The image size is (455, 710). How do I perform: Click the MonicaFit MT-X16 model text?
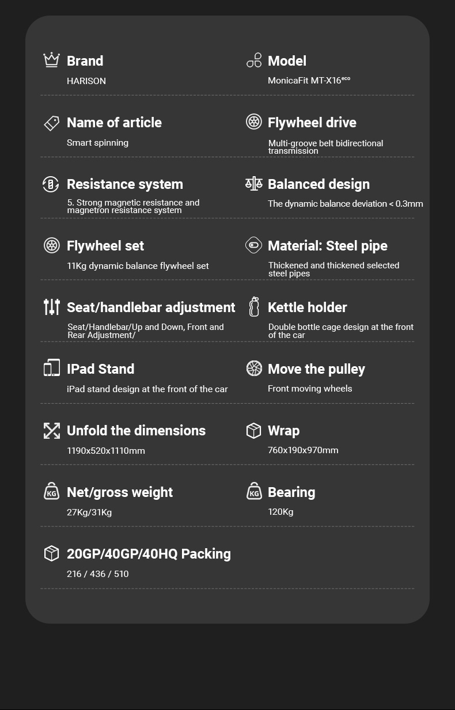click(308, 81)
